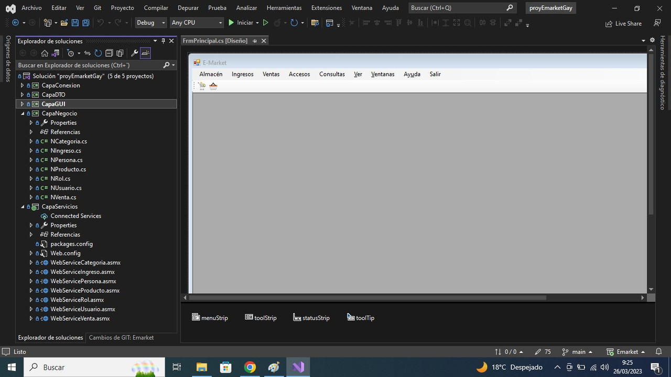Screen dimensions: 671x377
Task: Open Orígenes de datos side panel
Action: click(x=8, y=59)
